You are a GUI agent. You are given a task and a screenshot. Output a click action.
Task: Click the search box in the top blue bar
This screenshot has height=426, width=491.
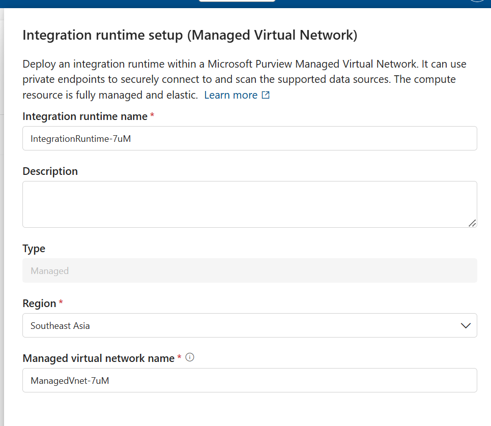[237, 1]
